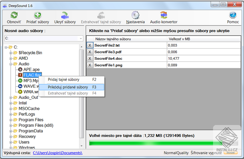Click the WMA file icon in tree
Viewport: 244px width, 159px height.
click(x=20, y=92)
